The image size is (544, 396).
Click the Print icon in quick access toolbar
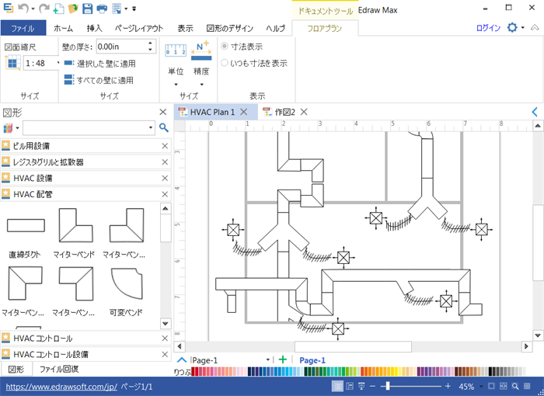tap(102, 9)
